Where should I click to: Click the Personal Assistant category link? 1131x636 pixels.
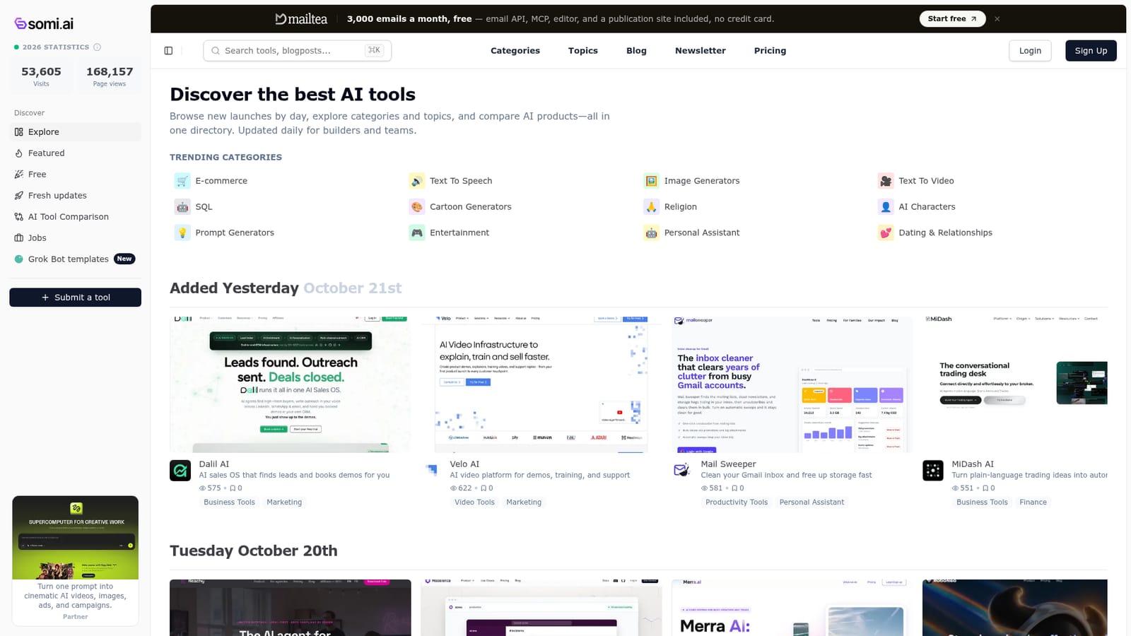coord(702,232)
